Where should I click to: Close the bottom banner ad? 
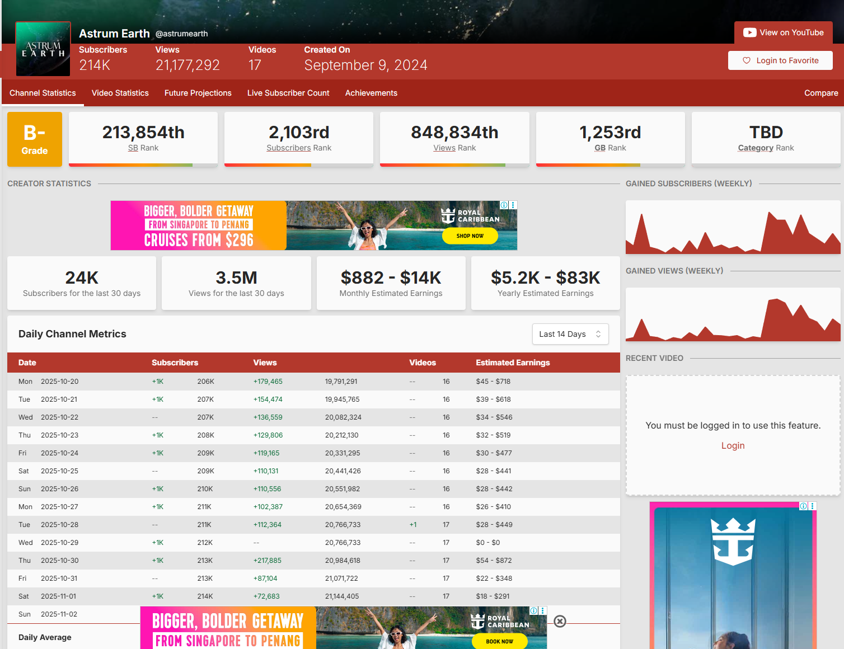(560, 621)
